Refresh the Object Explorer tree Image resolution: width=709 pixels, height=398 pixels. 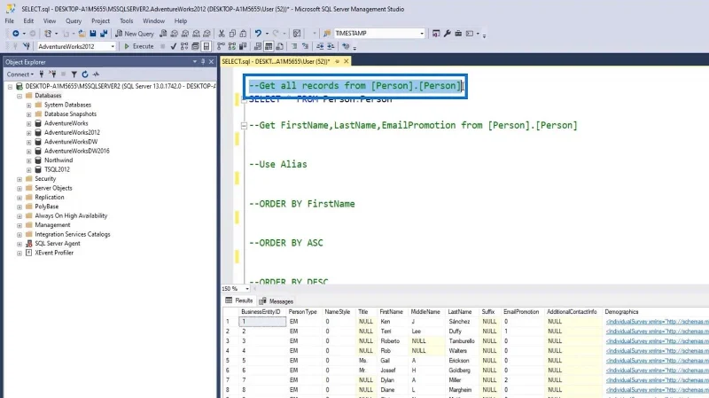tap(85, 74)
